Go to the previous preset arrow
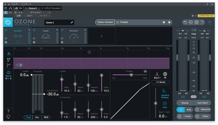This screenshot has height=125, width=218. pyautogui.click(x=164, y=22)
